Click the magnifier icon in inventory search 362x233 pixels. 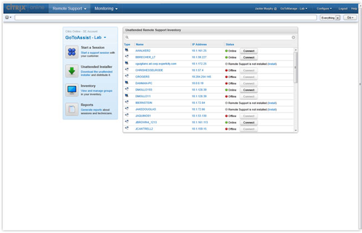pos(127,37)
